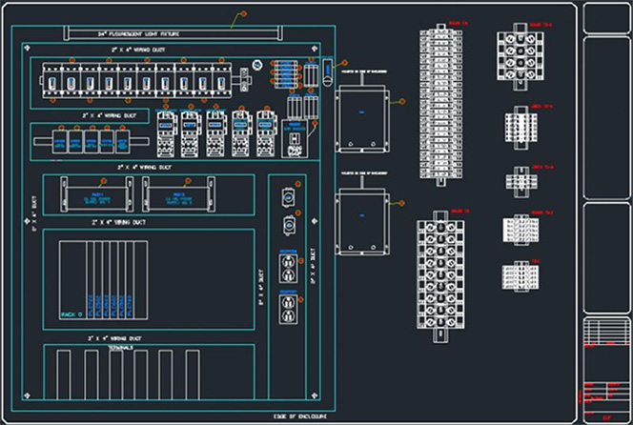The width and height of the screenshot is (633, 425).
Task: Pick the upper side-mounted enclosure box
Action: 362,119
